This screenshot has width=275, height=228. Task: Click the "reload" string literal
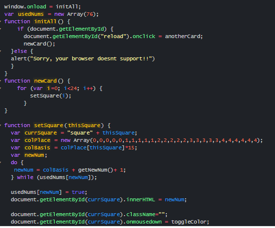(113, 37)
